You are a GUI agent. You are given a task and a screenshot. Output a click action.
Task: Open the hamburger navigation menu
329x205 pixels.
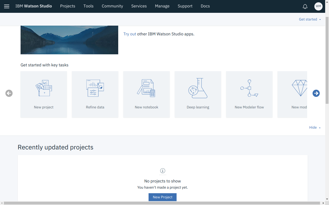(x=7, y=6)
